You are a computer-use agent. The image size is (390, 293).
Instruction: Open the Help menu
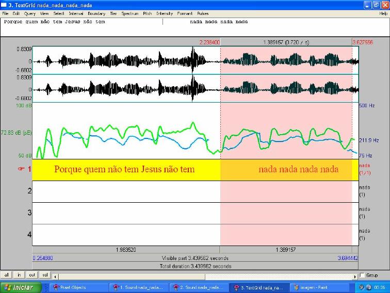[x=383, y=14]
